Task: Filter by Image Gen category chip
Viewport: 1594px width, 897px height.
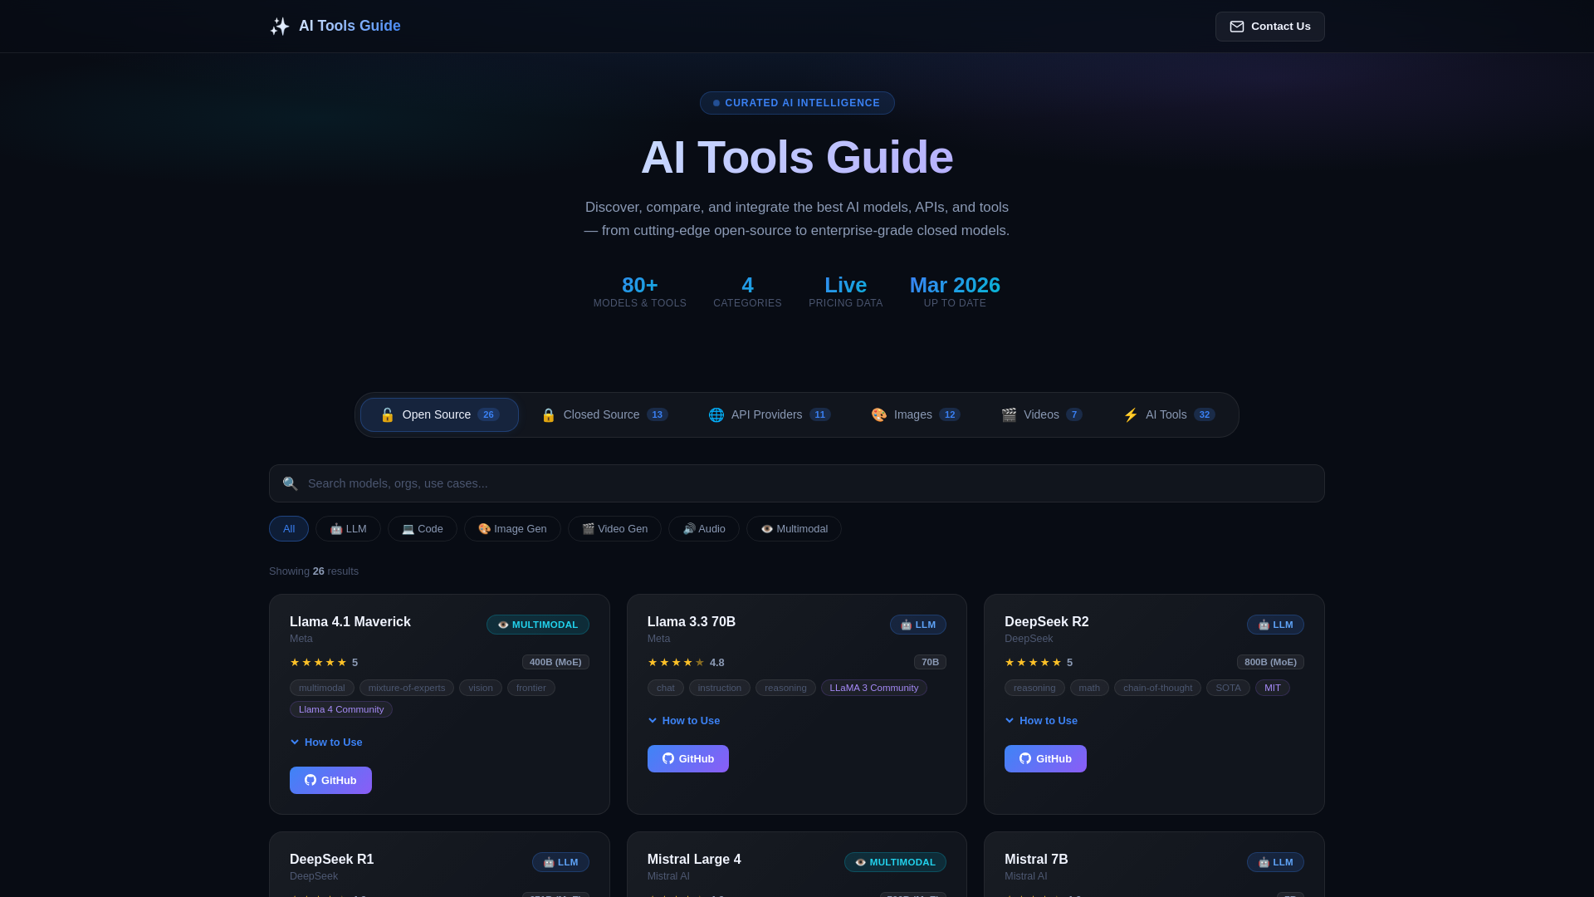Action: [512, 529]
